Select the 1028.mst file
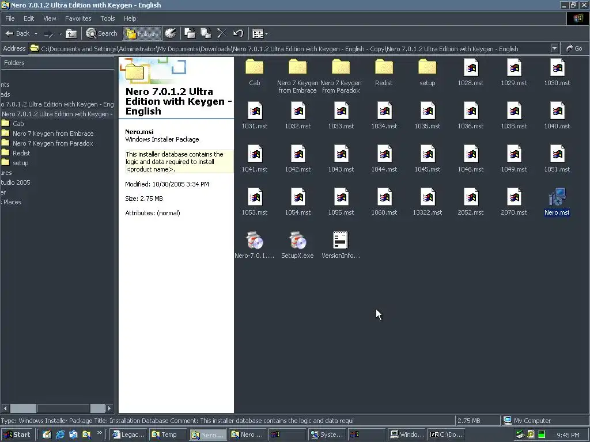 (x=470, y=73)
